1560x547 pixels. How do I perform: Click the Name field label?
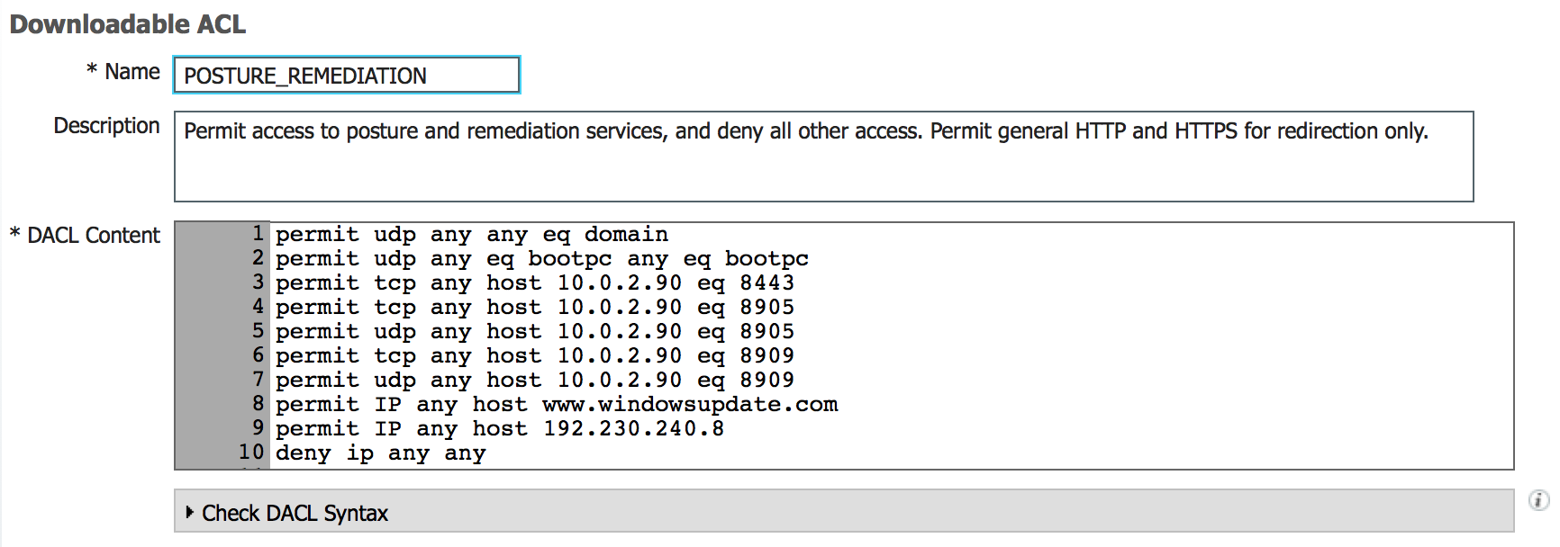point(132,72)
